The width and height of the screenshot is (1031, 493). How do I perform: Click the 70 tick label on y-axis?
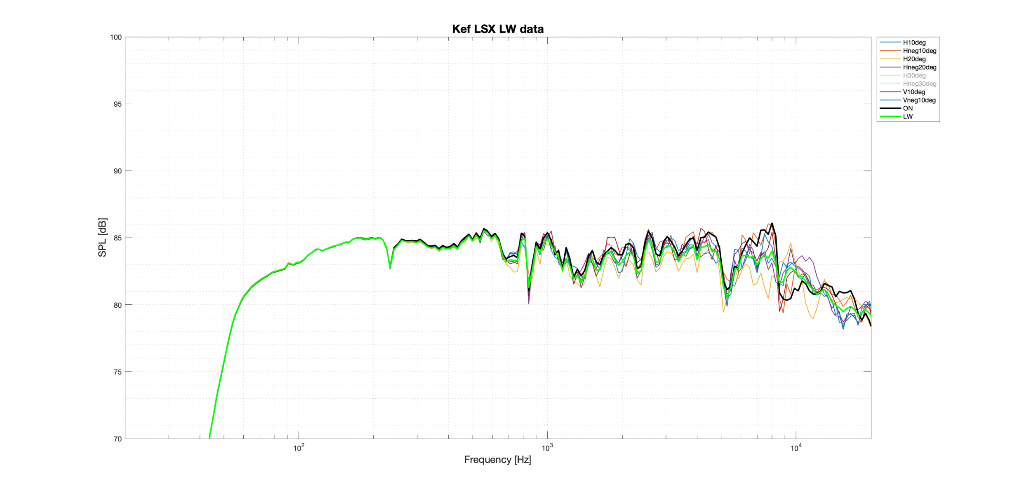click(x=118, y=439)
